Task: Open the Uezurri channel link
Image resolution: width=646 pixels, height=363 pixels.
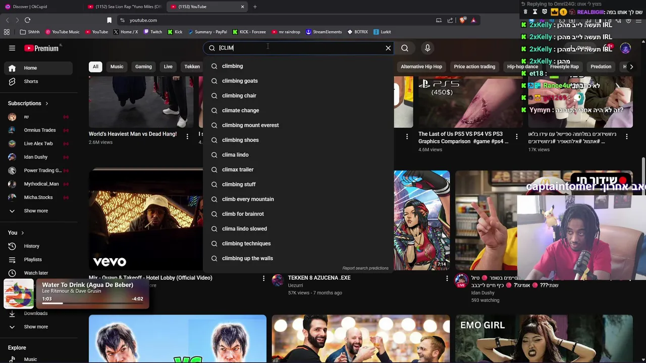Action: coord(295,285)
